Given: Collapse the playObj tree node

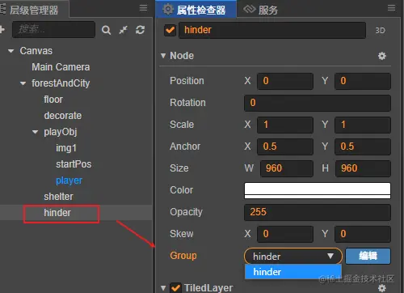Looking at the screenshot, I should [x=35, y=132].
